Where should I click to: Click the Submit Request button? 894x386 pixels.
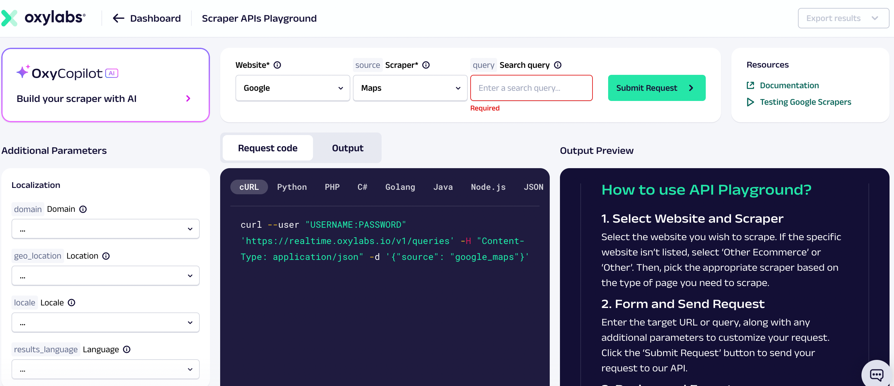(x=656, y=88)
